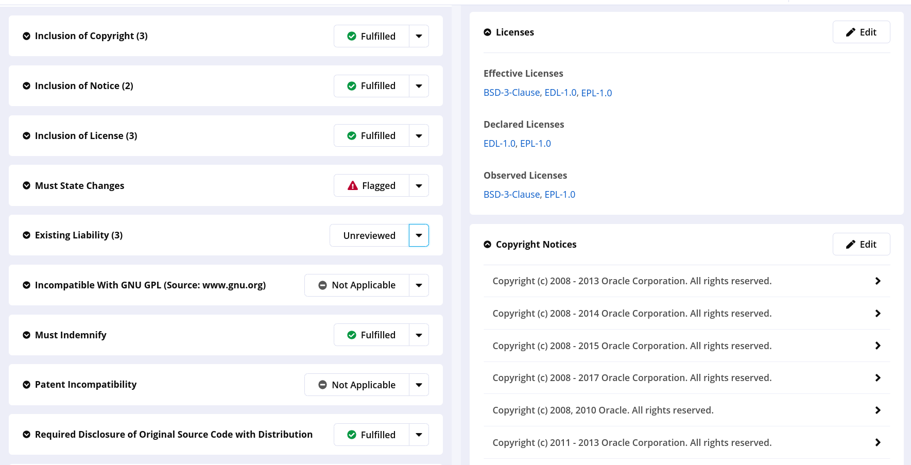911x465 pixels.
Task: Open the dropdown beside Patent Incompatibility status
Action: point(419,384)
